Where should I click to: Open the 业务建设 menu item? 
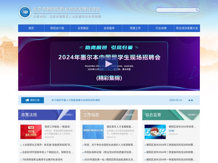83,28
